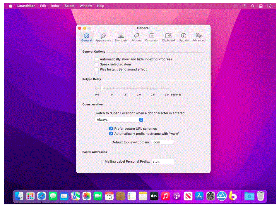Toggle the Speak selected item checkbox
This screenshot has height=207, width=279.
pyautogui.click(x=97, y=64)
